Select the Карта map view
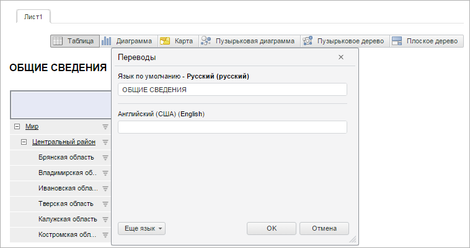Screen dimensions: 470x248 point(177,41)
